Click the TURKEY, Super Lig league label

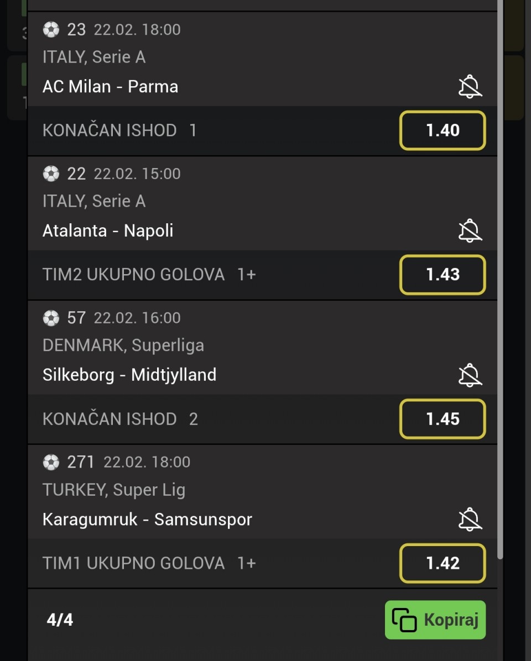[114, 490]
